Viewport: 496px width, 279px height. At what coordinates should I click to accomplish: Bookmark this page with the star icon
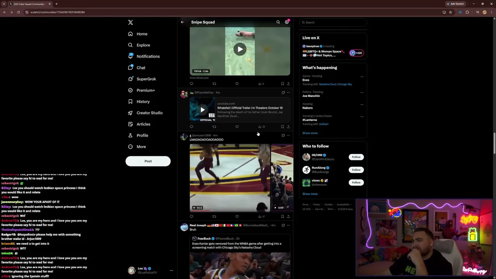pyautogui.click(x=450, y=12)
